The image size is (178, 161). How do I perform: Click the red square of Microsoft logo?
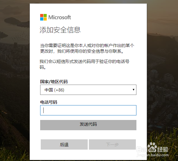pos(42,15)
